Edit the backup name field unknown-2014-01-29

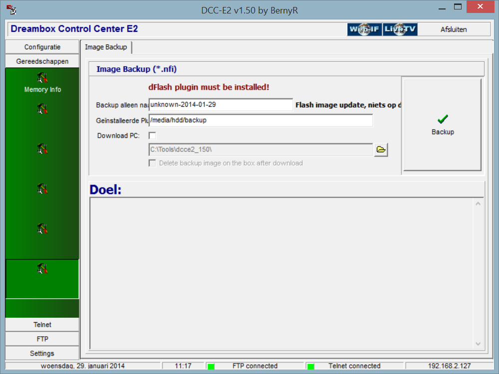(x=221, y=105)
